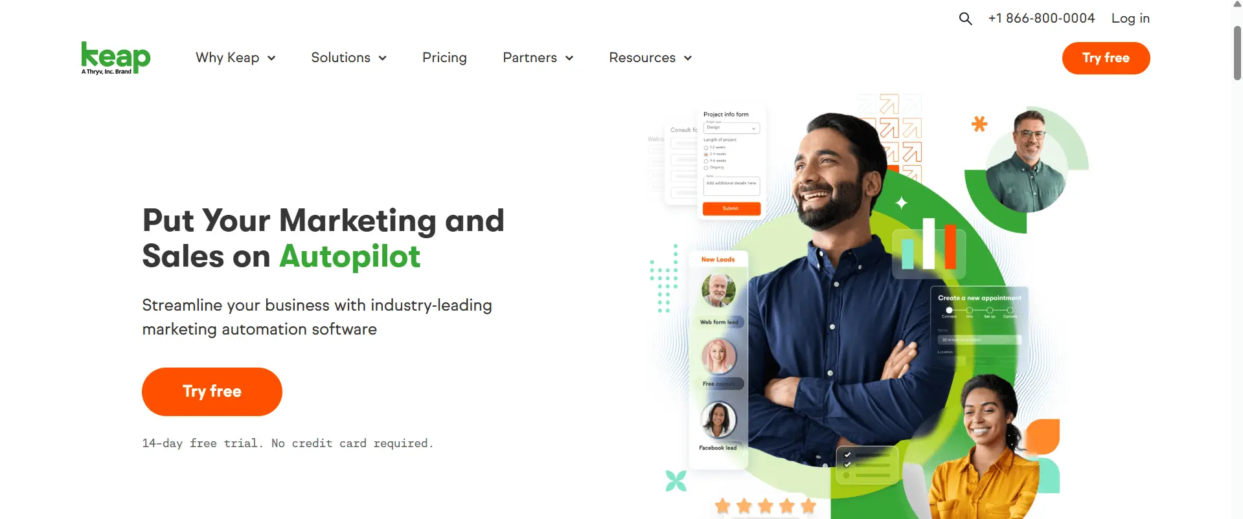The image size is (1243, 519).
Task: Click the header Try free button
Action: pyautogui.click(x=1106, y=58)
